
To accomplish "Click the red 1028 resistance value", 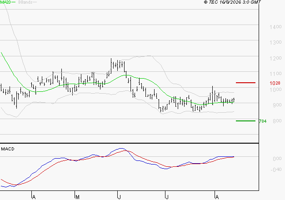I will (x=275, y=83).
